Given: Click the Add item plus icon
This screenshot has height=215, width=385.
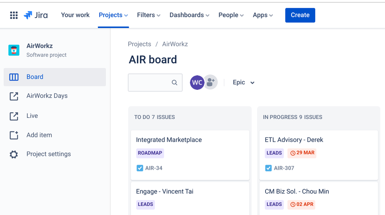Looking at the screenshot, I should 14,135.
